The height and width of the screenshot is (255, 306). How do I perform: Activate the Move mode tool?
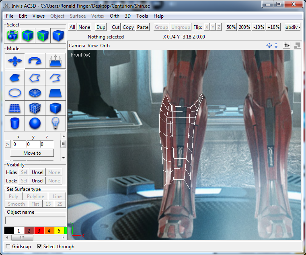click(15, 61)
